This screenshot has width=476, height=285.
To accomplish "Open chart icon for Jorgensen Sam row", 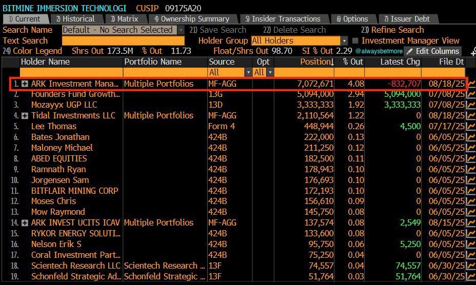I will (x=471, y=180).
